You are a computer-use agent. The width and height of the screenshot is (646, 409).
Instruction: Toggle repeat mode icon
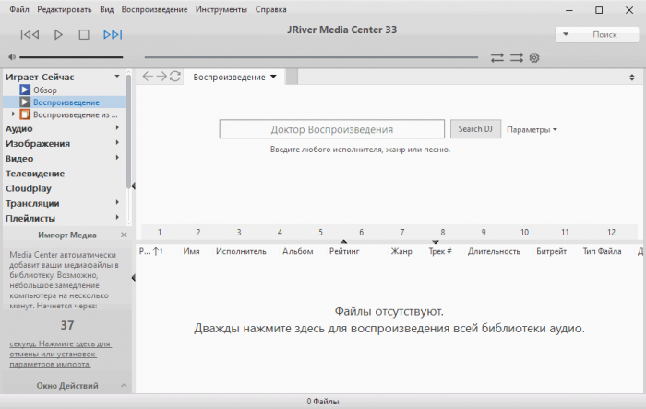pos(497,57)
